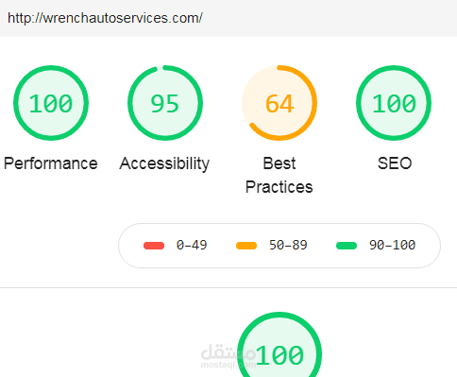The width and height of the screenshot is (457, 377).
Task: Click the wrenchautoservices.com URL text
Action: tap(105, 18)
